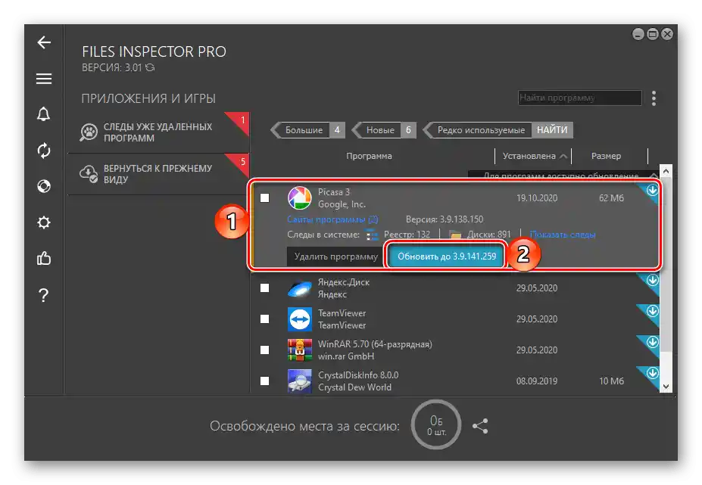Screen dimensions: 702x485
Task: Click the freed space circle indicator
Action: 436,424
